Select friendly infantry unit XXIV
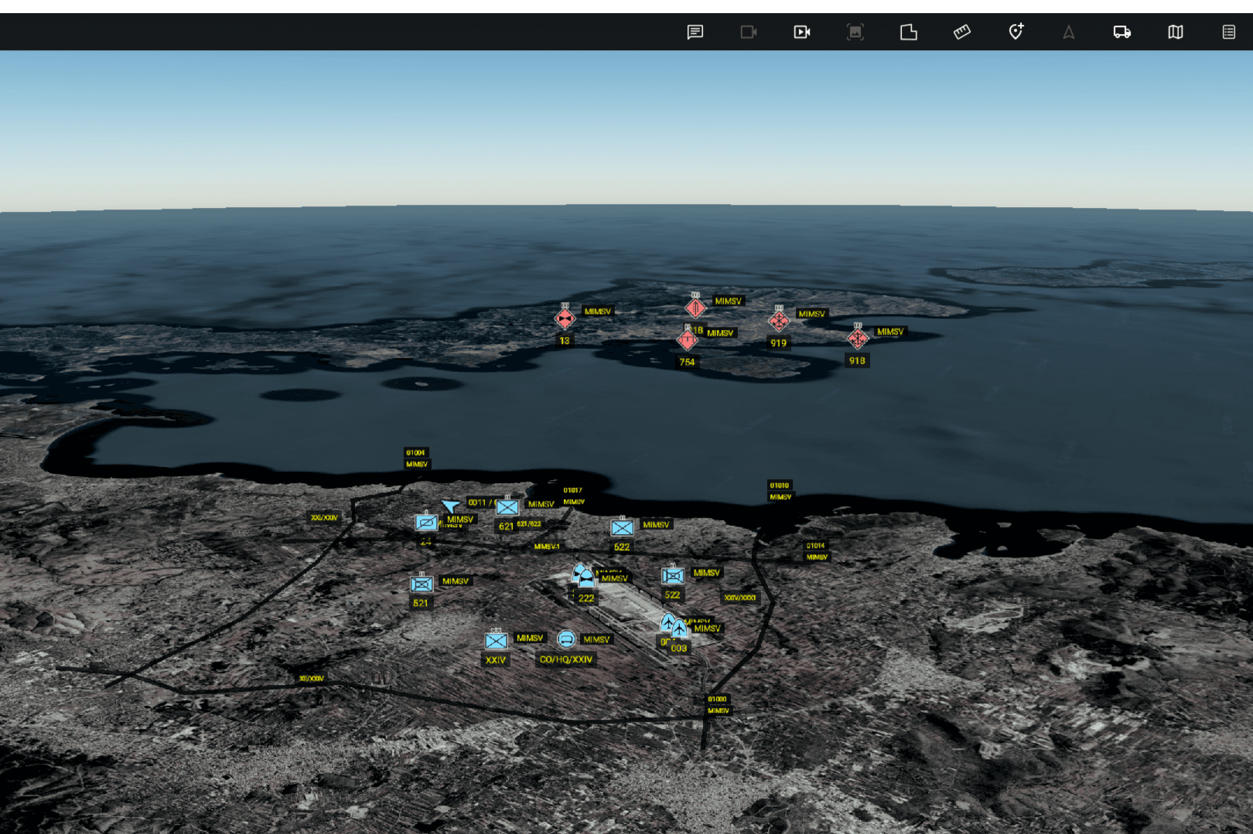This screenshot has width=1253, height=834. coord(496,640)
